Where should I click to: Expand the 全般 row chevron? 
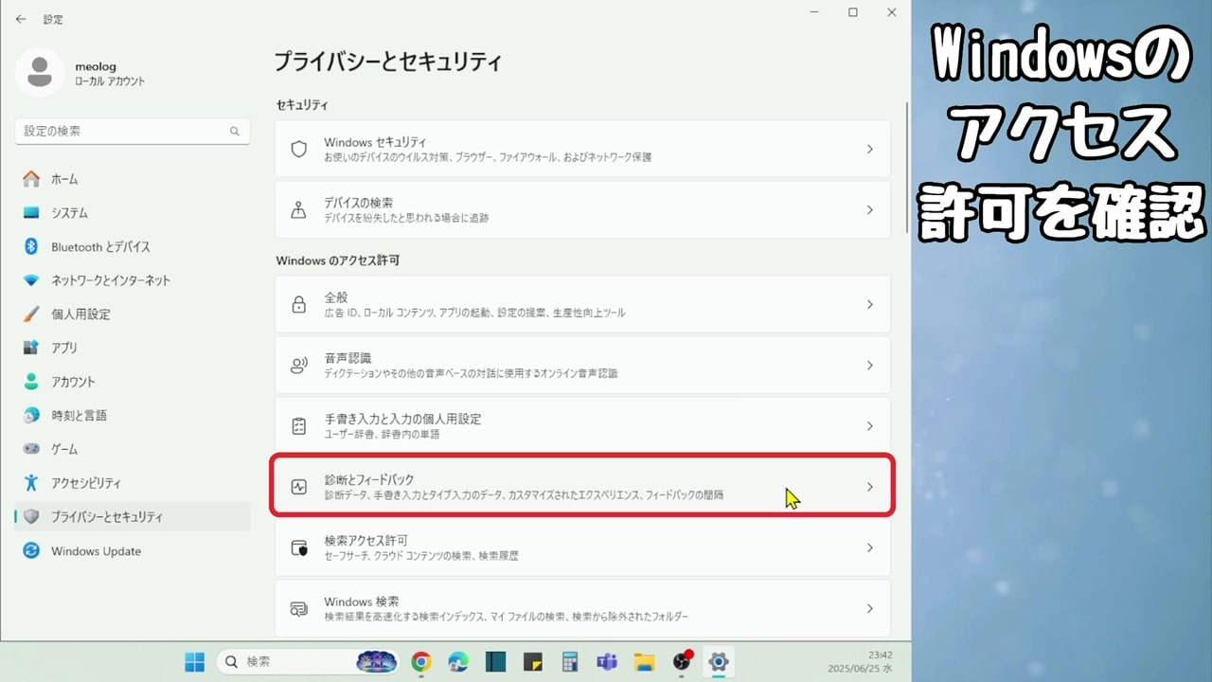point(870,304)
